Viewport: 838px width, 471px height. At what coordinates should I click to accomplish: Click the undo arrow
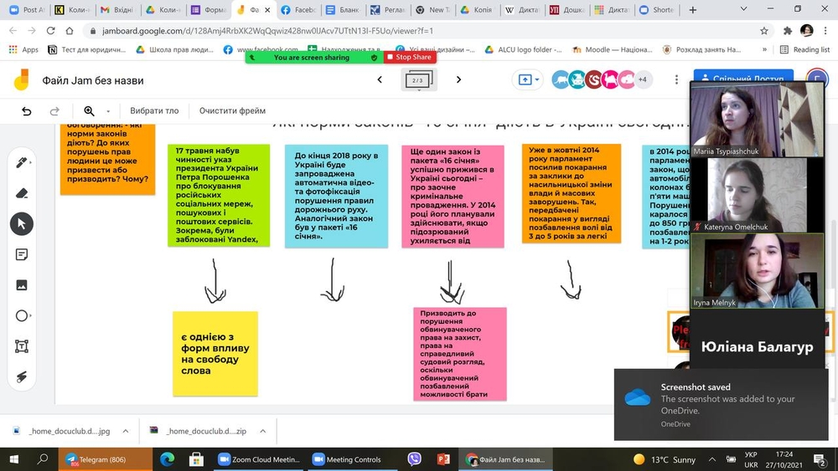point(27,111)
